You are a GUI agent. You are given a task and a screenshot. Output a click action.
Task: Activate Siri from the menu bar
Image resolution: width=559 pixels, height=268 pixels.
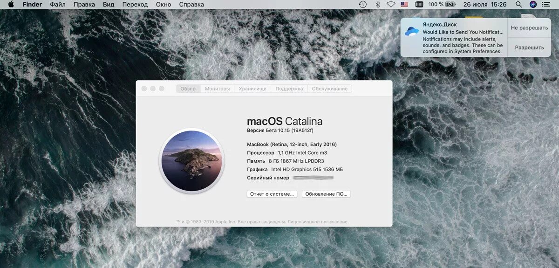coord(533,4)
